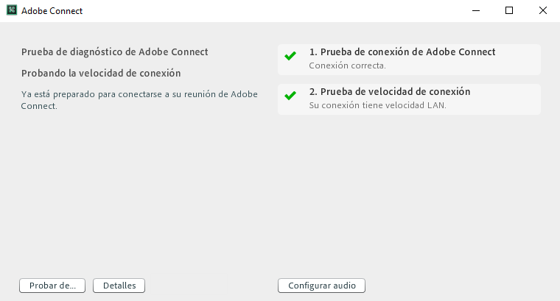This screenshot has width=560, height=301.
Task: Click the green checkmark for connection test
Action: pyautogui.click(x=290, y=56)
